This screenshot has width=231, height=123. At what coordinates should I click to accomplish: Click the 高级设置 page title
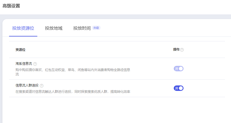(x=11, y=6)
